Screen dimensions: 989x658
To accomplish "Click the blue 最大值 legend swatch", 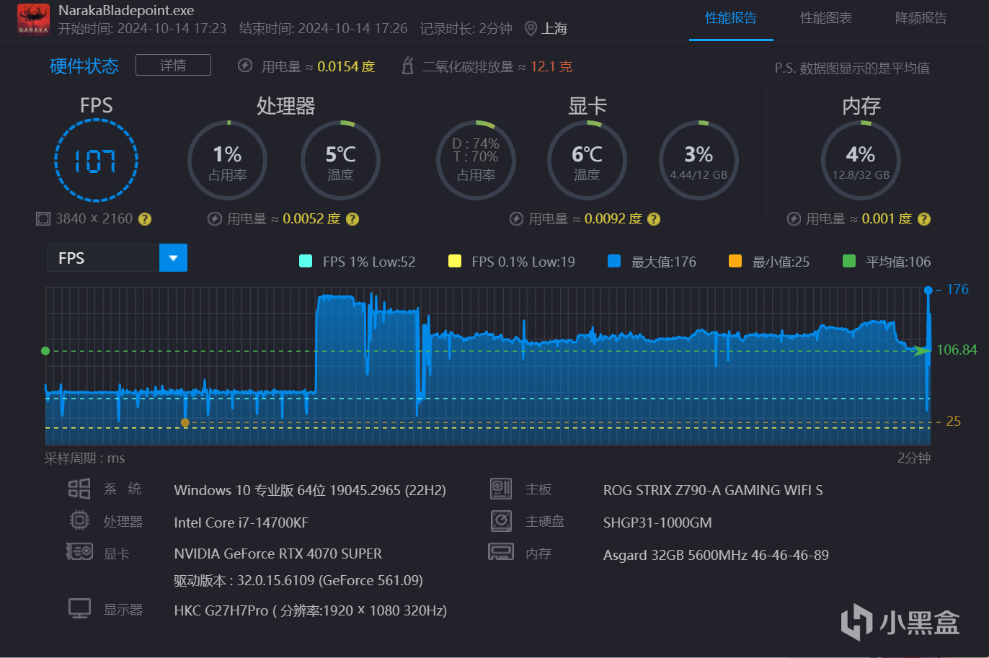I will (x=614, y=261).
